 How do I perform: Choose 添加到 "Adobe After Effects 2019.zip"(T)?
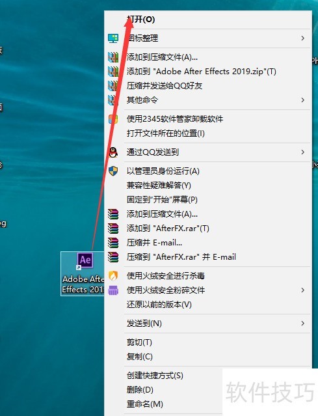(x=208, y=72)
